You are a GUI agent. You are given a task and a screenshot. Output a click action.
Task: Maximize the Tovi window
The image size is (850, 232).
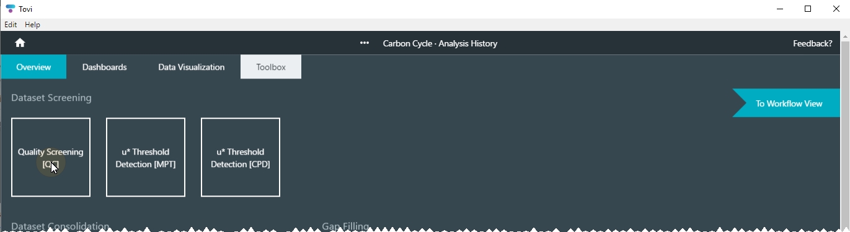pyautogui.click(x=808, y=9)
